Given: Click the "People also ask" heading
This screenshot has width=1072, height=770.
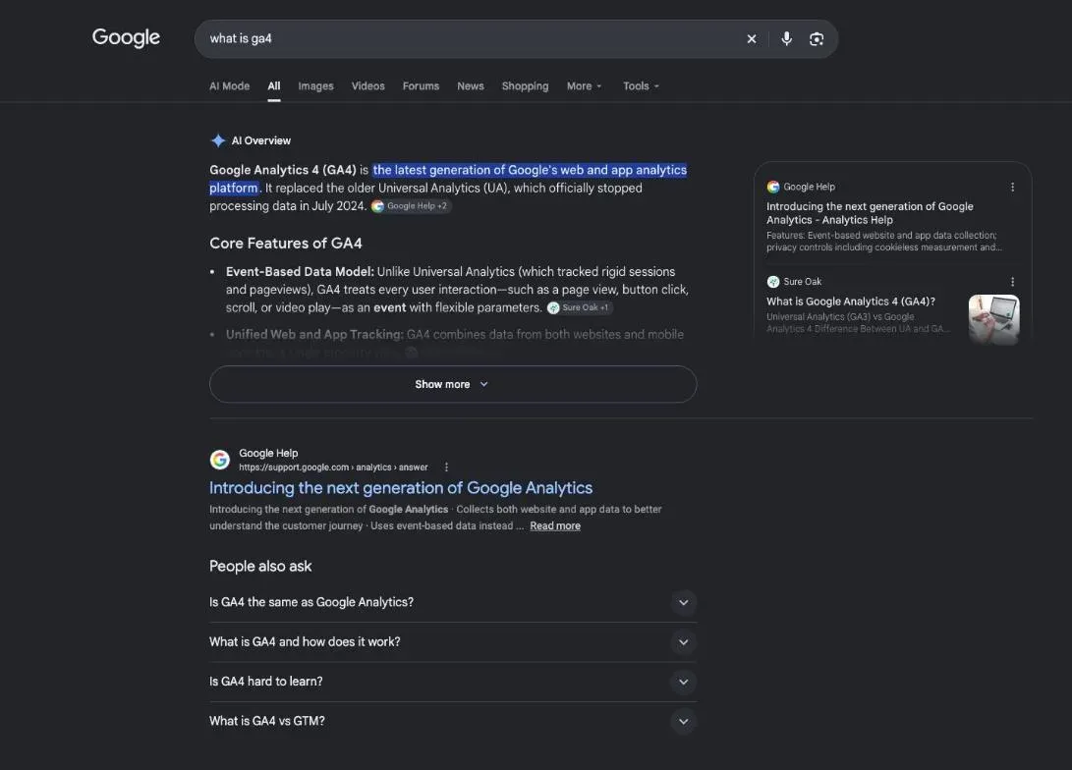Looking at the screenshot, I should (260, 567).
